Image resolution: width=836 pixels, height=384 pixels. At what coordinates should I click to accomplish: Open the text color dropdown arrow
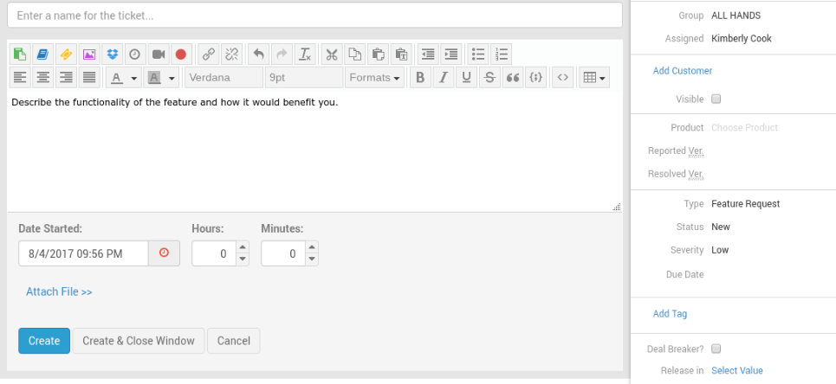click(x=133, y=79)
